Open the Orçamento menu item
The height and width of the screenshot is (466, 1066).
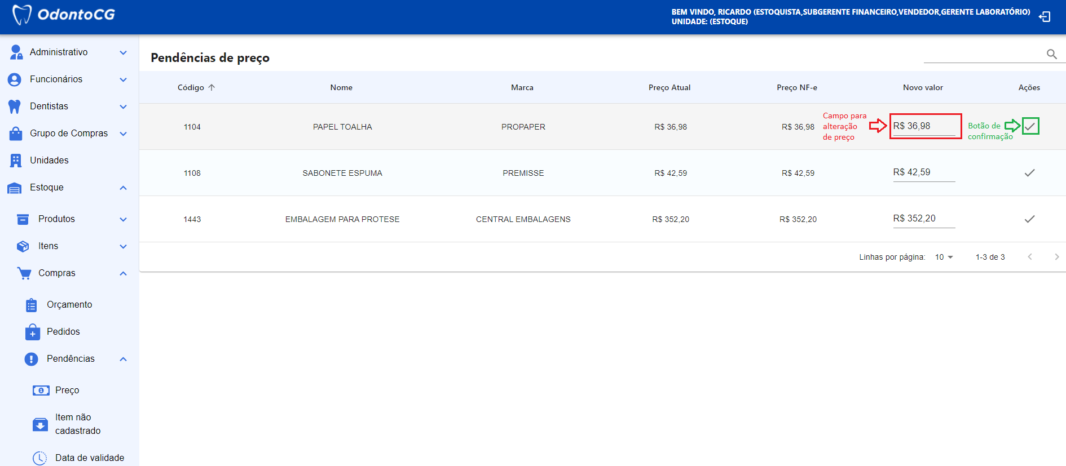[69, 305]
